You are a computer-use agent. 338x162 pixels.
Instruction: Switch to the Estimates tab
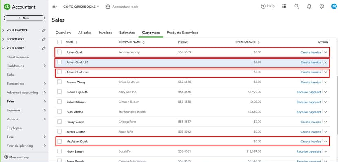127,33
